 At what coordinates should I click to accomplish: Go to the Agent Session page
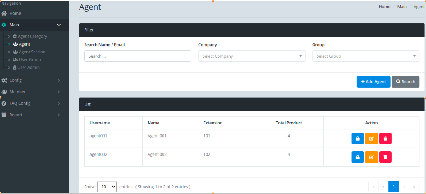(32, 52)
